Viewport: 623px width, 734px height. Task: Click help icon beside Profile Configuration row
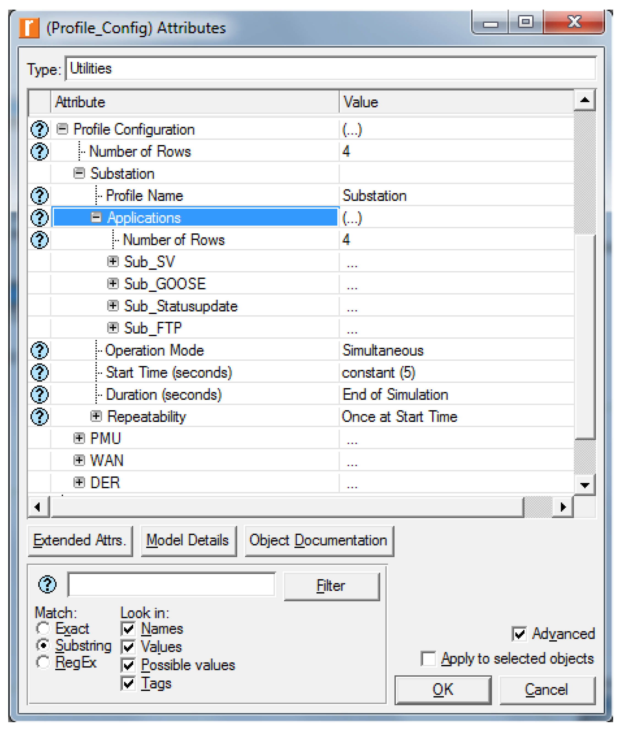pyautogui.click(x=40, y=129)
